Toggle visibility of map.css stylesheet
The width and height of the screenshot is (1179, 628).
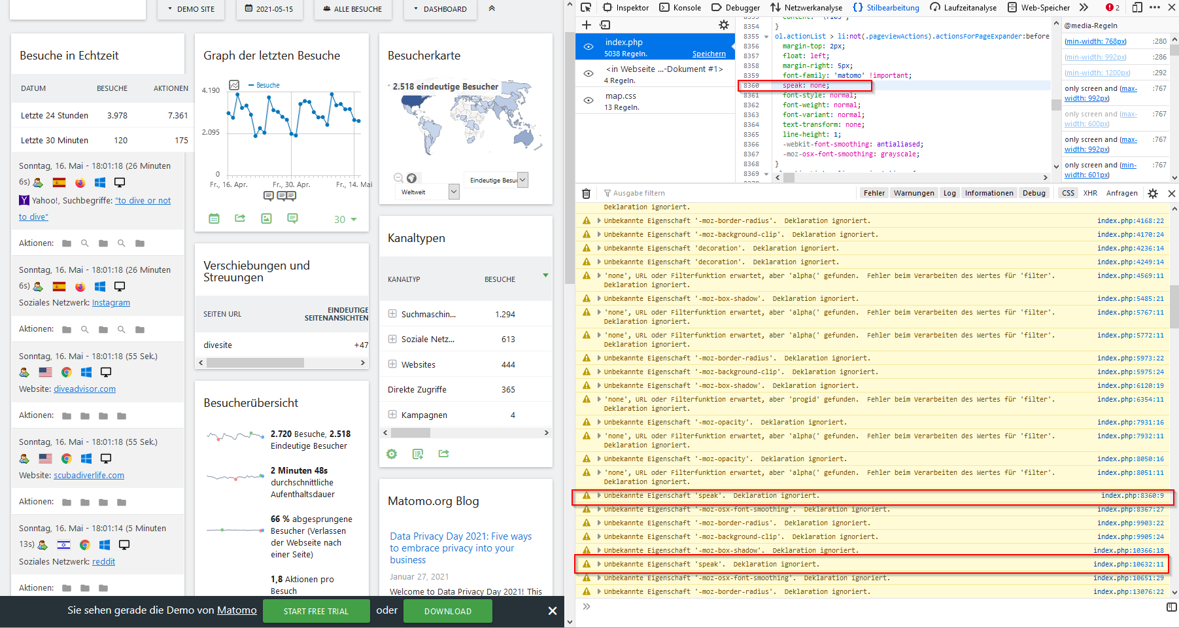coord(589,101)
